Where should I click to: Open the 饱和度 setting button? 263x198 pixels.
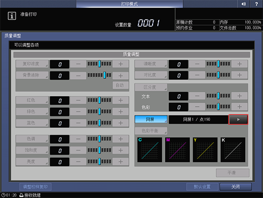(x=32, y=150)
